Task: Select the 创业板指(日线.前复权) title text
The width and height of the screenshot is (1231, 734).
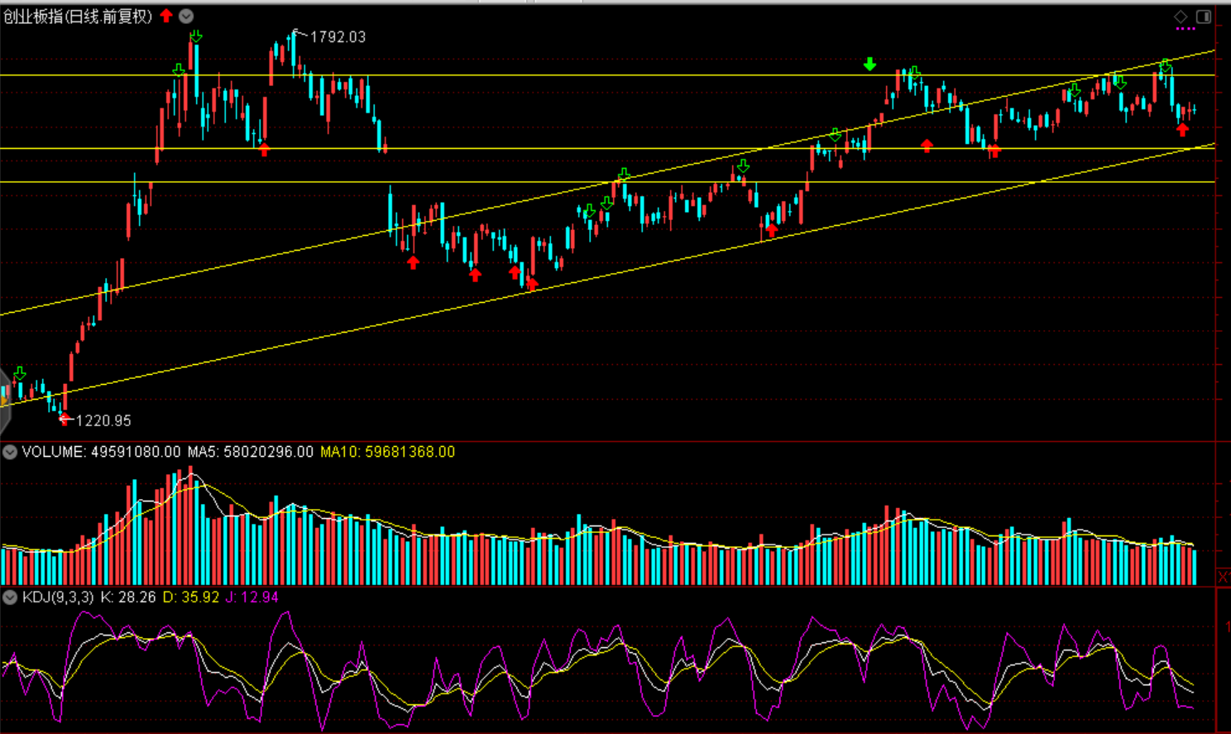Action: pyautogui.click(x=78, y=17)
